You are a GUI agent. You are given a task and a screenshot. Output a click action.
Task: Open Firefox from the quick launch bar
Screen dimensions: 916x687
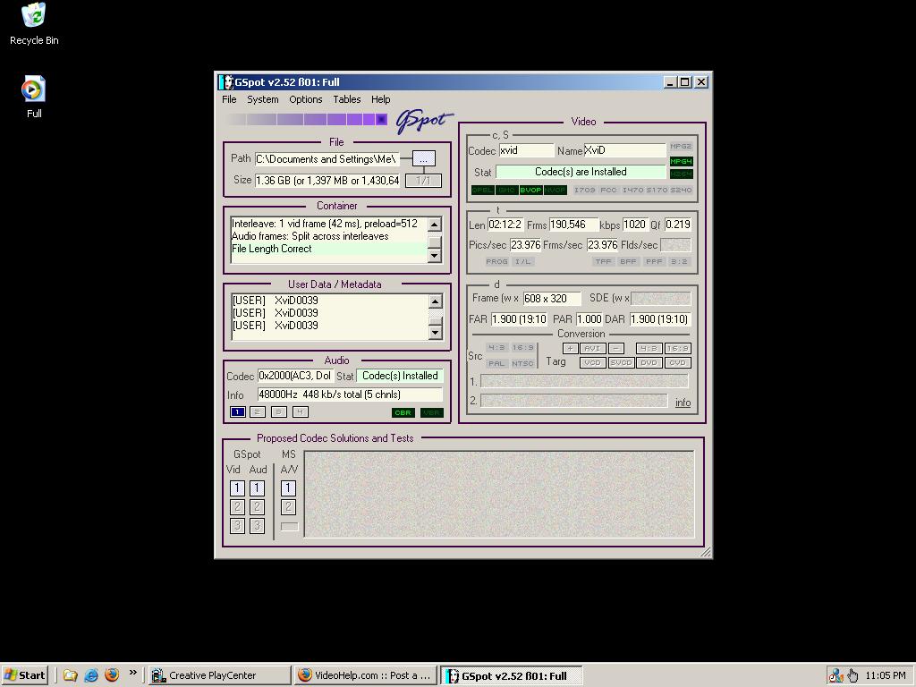point(112,675)
